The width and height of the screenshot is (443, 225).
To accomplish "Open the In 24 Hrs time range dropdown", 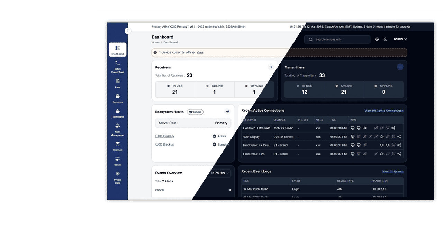I will [219, 173].
